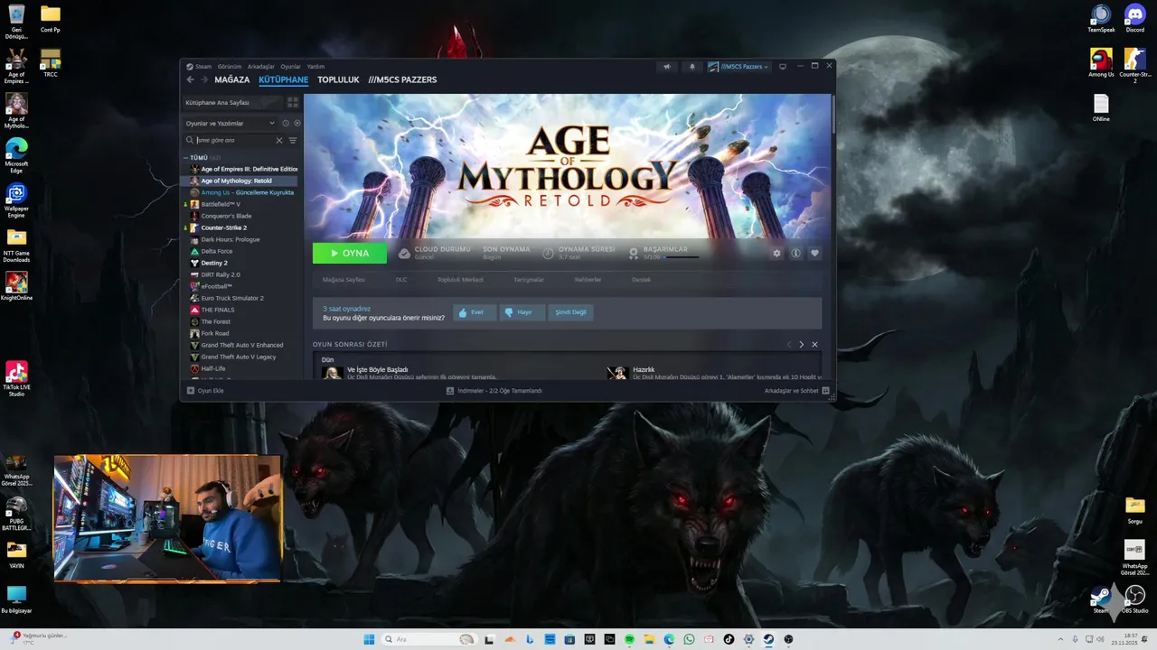Open the KÜTÜPHANE tab
This screenshot has height=650, width=1157.
pyautogui.click(x=283, y=79)
